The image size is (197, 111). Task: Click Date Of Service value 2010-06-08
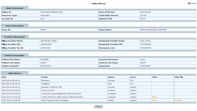point(145,12)
